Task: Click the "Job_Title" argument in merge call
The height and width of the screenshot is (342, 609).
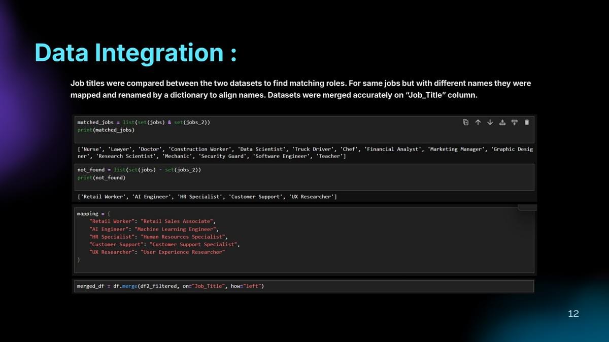Action: point(208,286)
